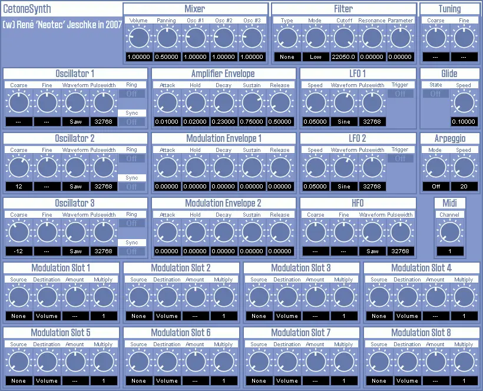Click Modulation Slot 3 Amount knob
The width and height of the screenshot is (483, 391).
(x=316, y=297)
